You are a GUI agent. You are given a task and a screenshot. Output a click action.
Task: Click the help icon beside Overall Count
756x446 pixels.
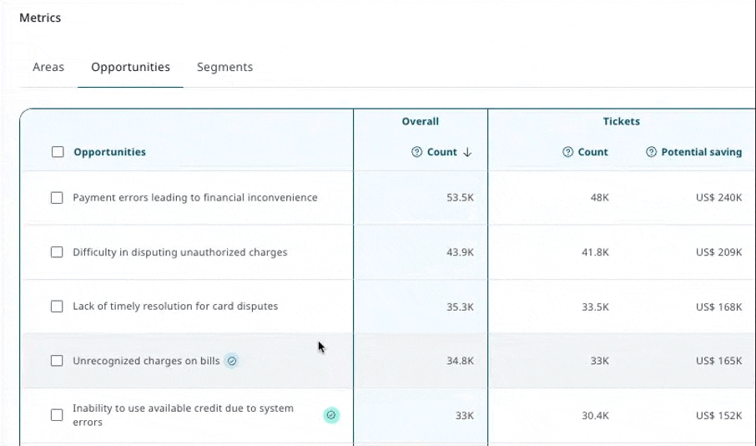(416, 152)
